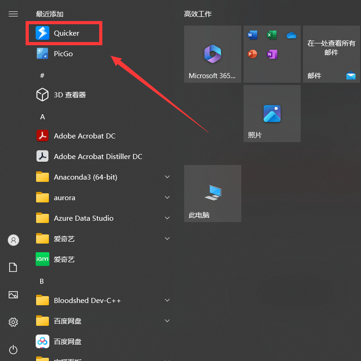Expand the 百度网盘 folder chevron
Image resolution: width=361 pixels, height=361 pixels.
[167, 321]
